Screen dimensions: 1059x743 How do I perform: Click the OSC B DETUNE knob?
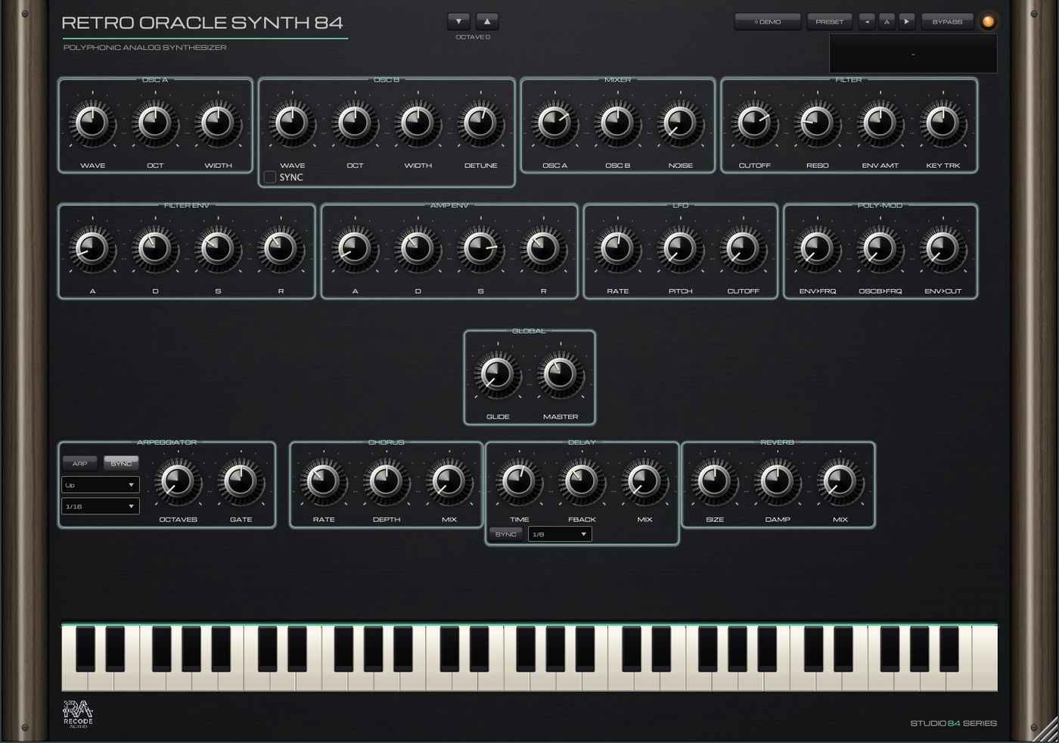tap(480, 123)
